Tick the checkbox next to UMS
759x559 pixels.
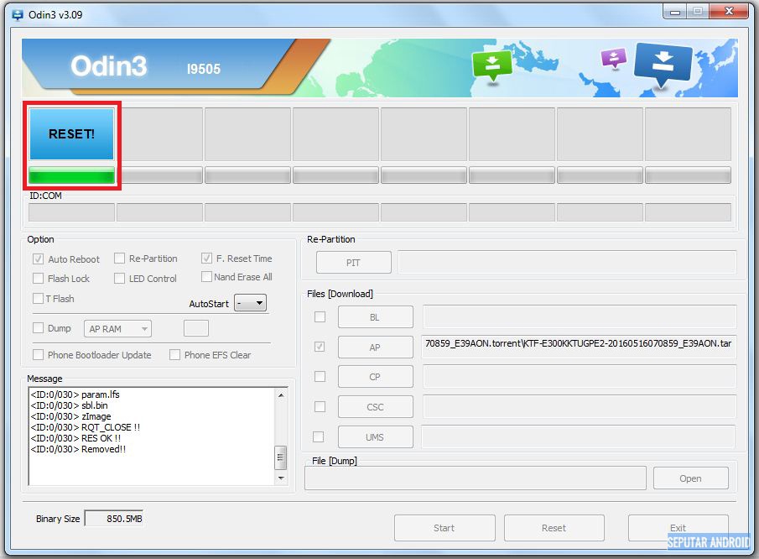coord(319,436)
